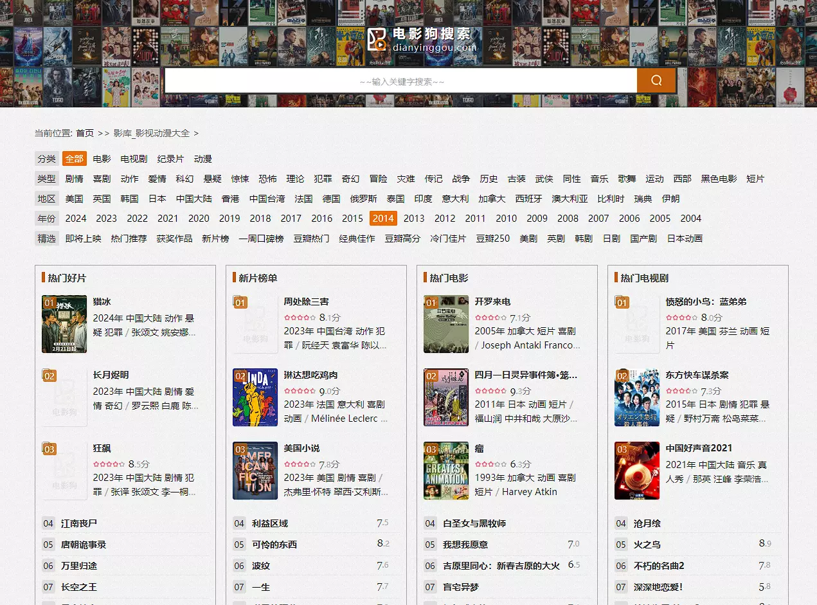
Task: Select the 电影 category filter
Action: [102, 159]
